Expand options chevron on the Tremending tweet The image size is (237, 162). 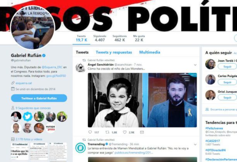195,144
